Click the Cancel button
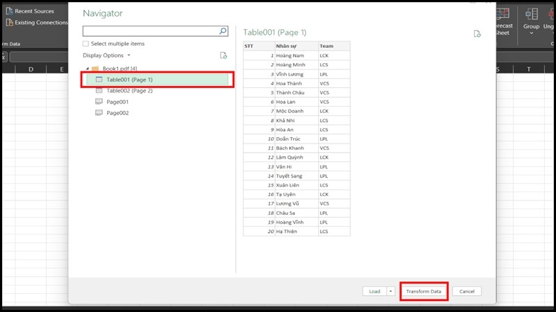Screen dimensions: 556x312 467,292
